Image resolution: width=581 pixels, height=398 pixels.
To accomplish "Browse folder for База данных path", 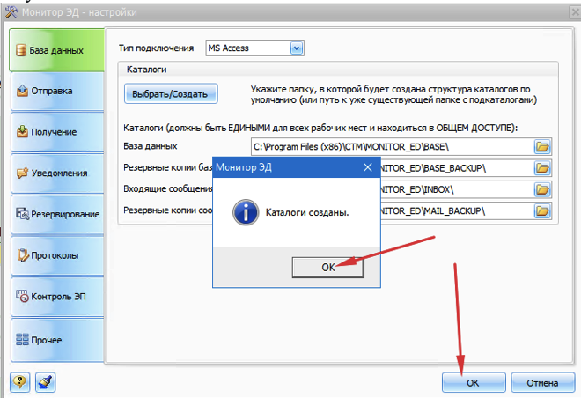I will [x=542, y=146].
